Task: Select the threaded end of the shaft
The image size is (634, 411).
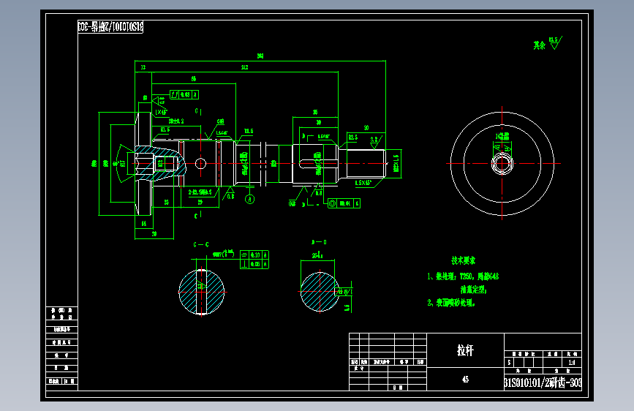Action: coord(366,163)
